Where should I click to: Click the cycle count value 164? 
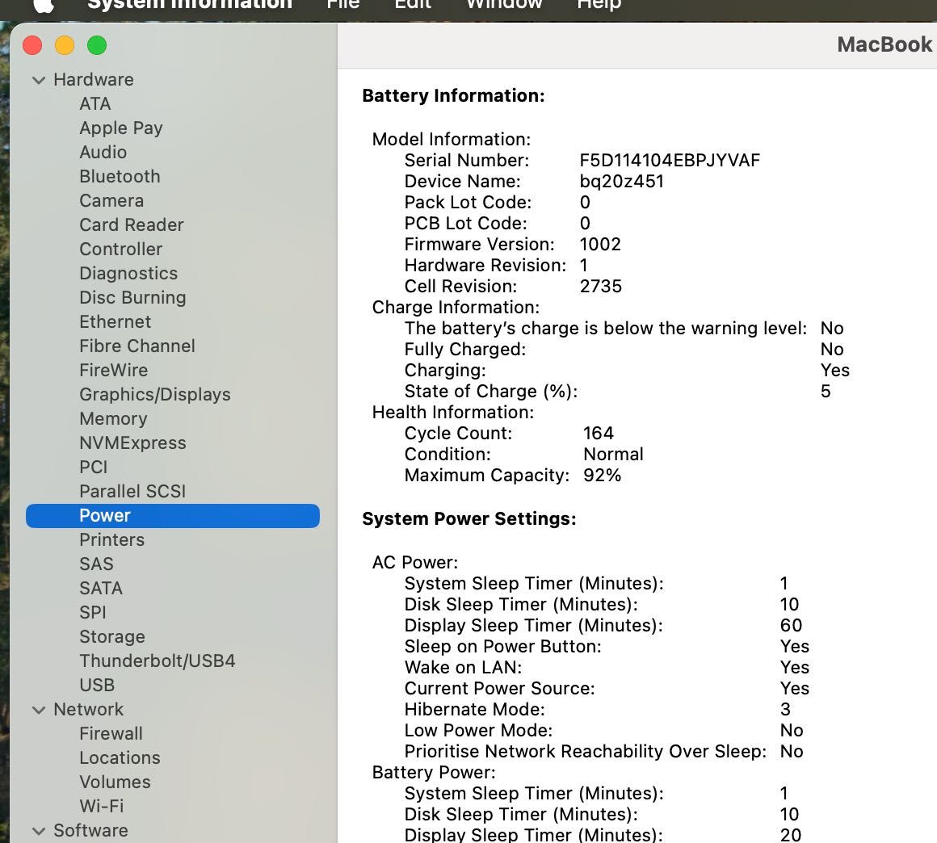599,433
